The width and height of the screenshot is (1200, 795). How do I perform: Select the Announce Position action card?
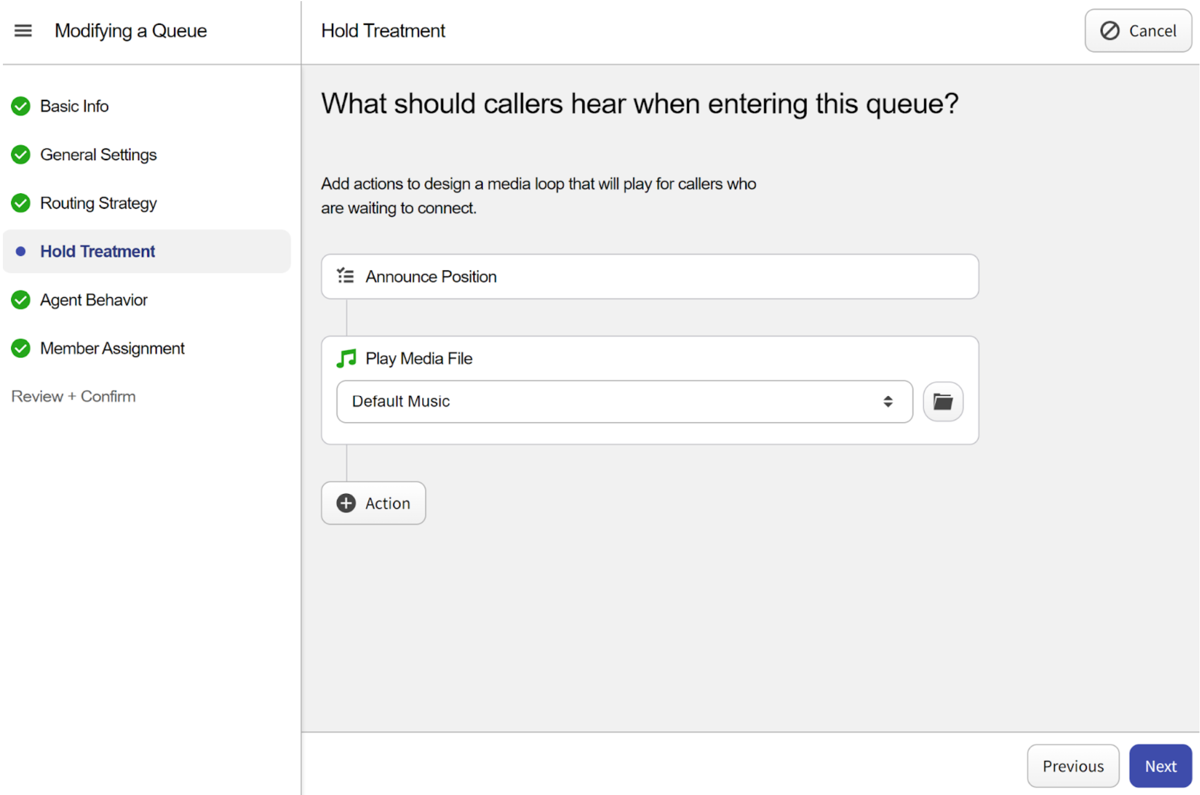point(649,276)
